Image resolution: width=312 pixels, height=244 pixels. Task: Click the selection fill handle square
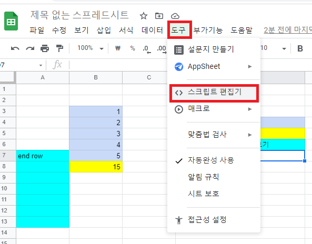(305, 161)
